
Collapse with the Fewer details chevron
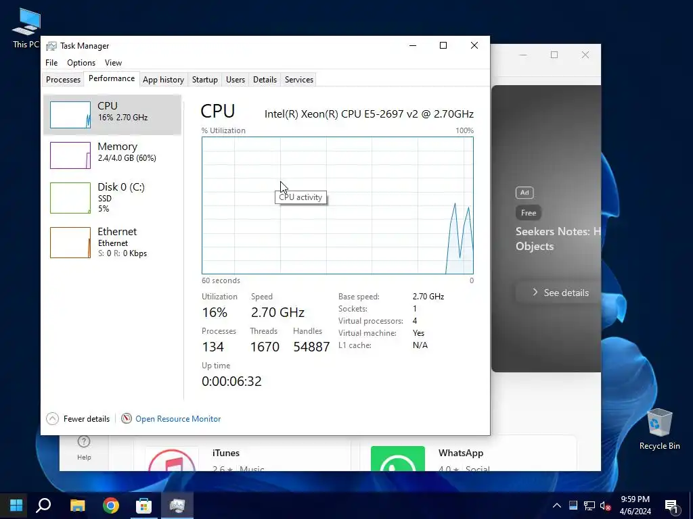[52, 418]
